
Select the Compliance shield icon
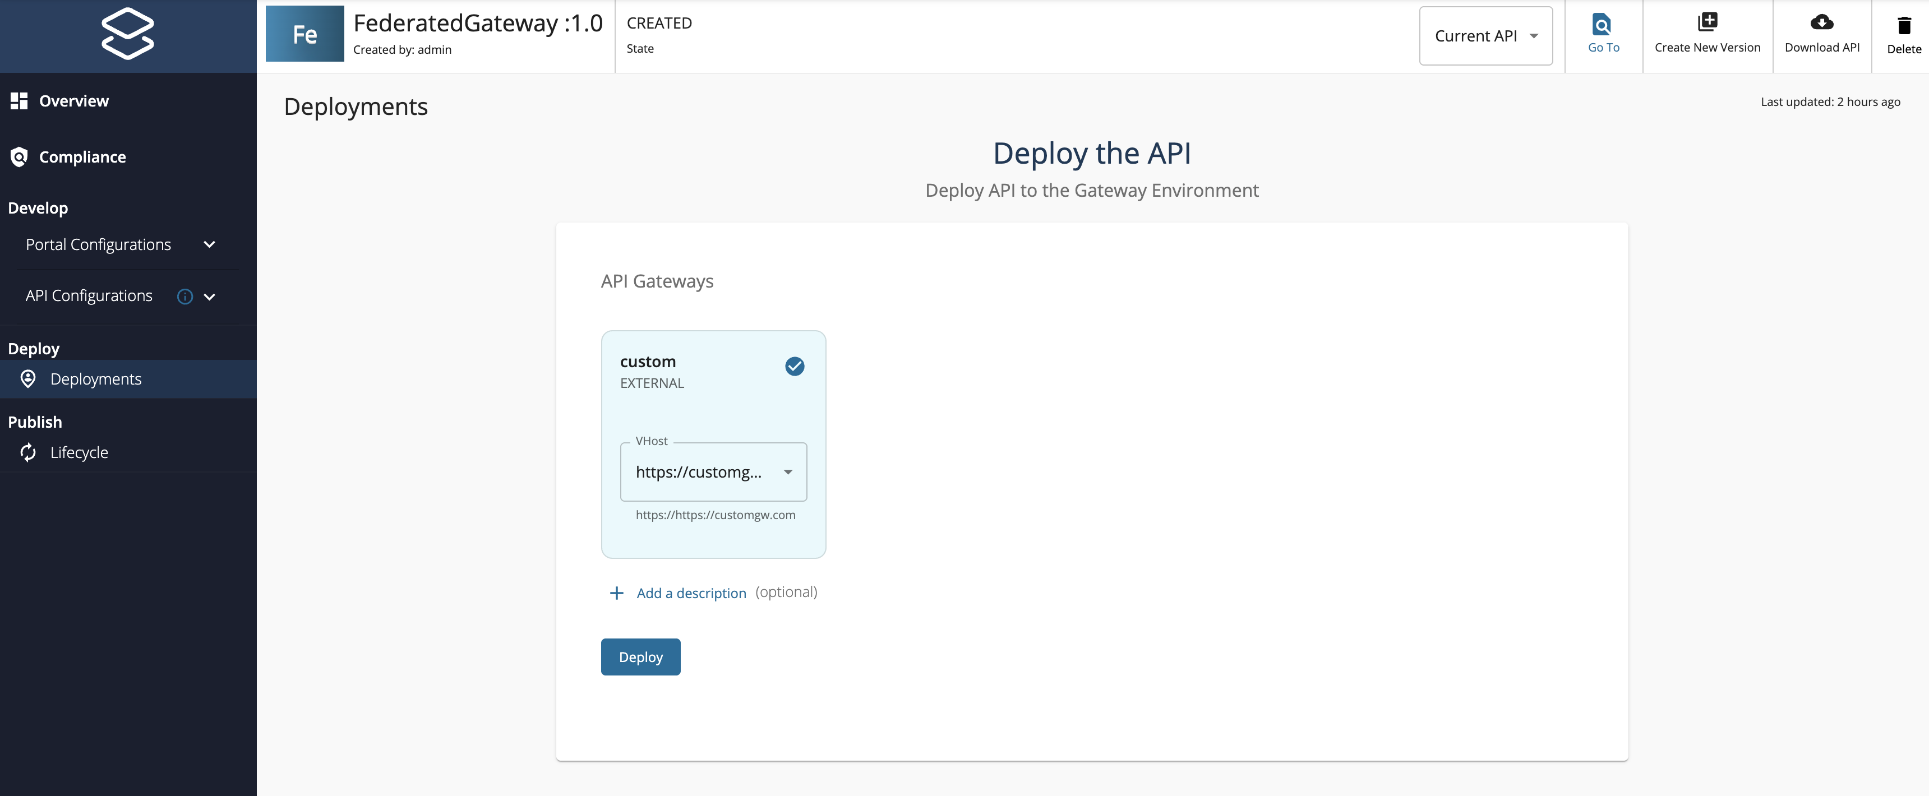[20, 158]
